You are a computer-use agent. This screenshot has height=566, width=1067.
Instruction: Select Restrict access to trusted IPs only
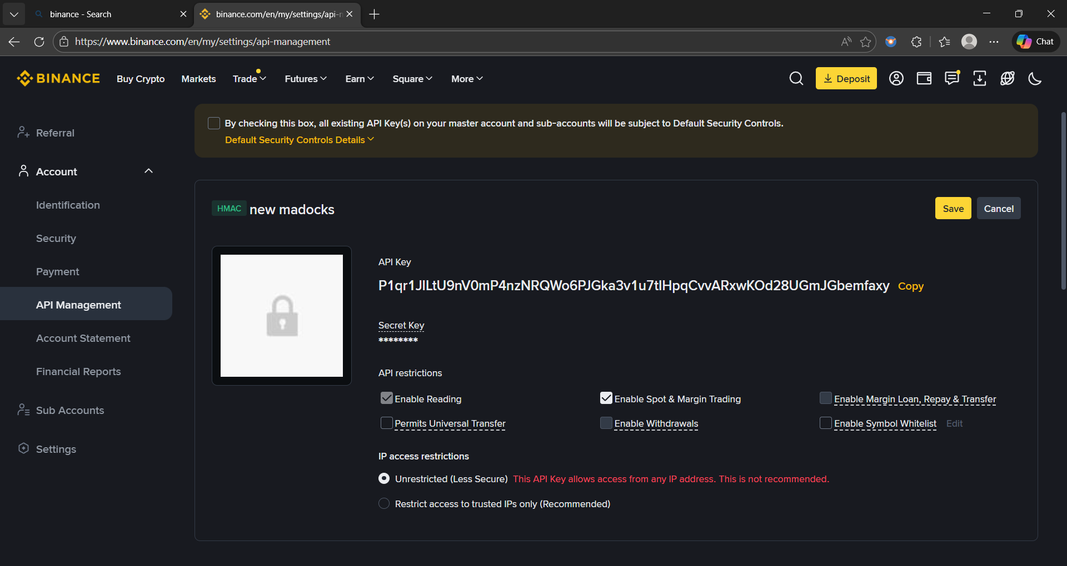point(383,504)
